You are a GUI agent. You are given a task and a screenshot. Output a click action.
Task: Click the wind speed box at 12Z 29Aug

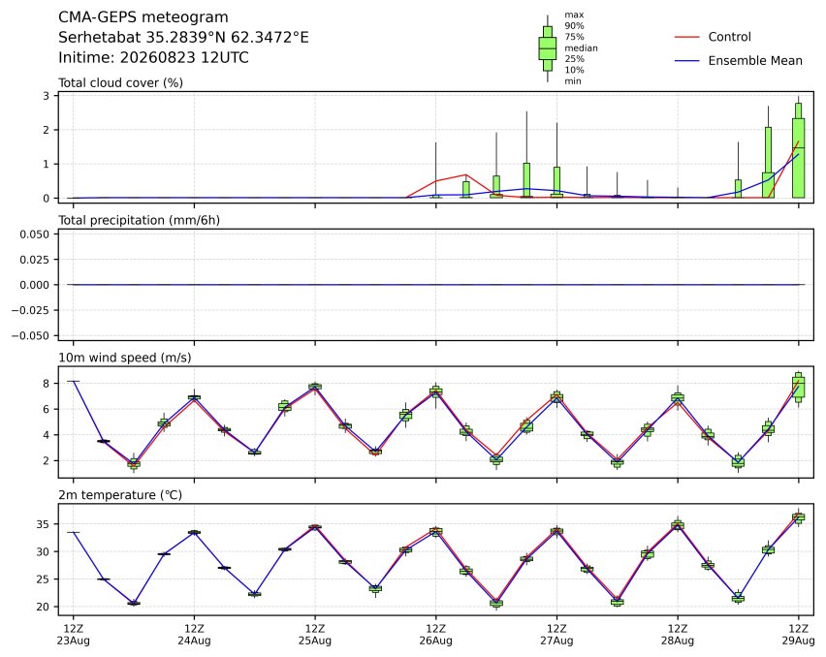point(799,388)
